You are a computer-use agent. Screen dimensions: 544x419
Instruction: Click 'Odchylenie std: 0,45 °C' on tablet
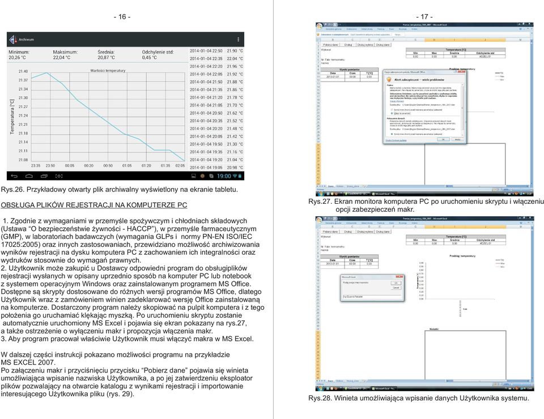(158, 55)
